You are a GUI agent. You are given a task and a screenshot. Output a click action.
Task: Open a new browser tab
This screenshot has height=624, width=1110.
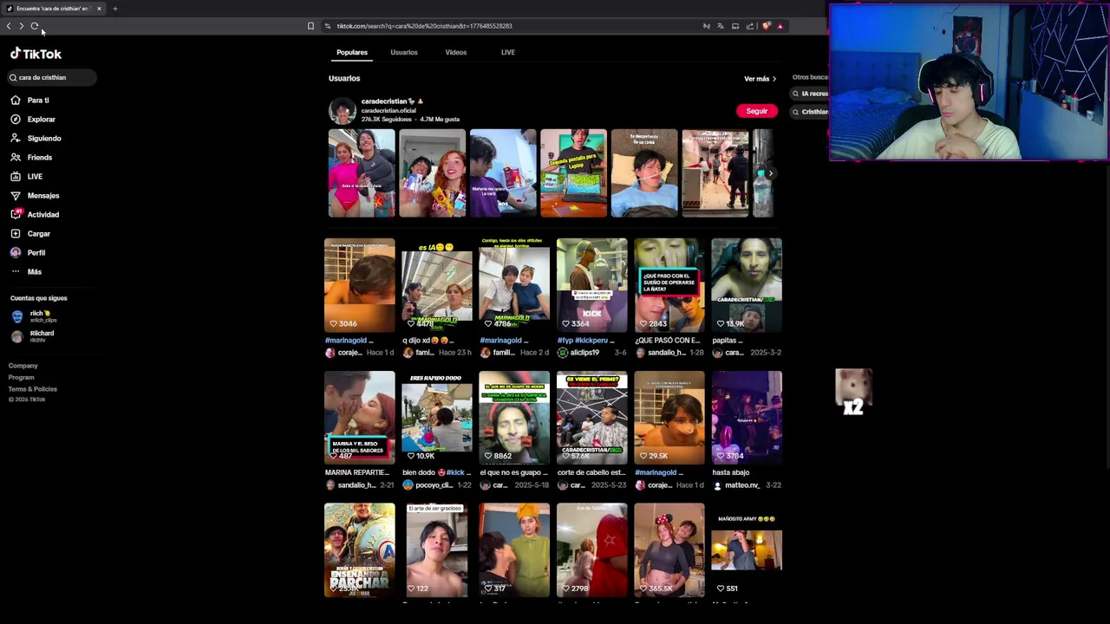[x=114, y=9]
